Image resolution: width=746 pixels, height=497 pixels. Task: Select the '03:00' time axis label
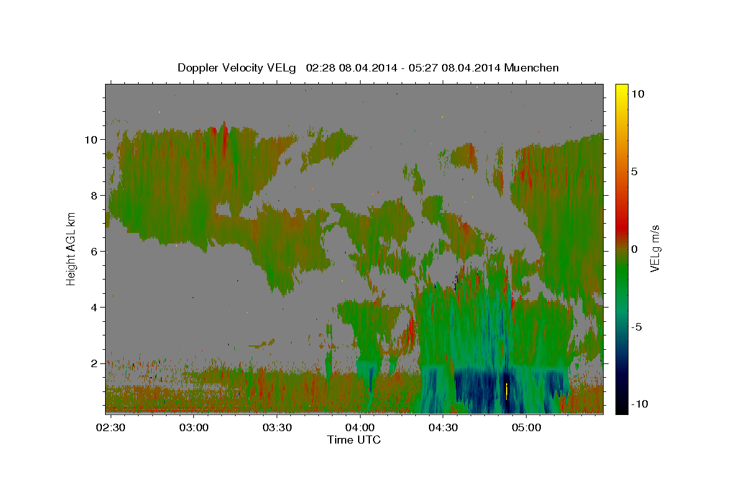coord(195,427)
